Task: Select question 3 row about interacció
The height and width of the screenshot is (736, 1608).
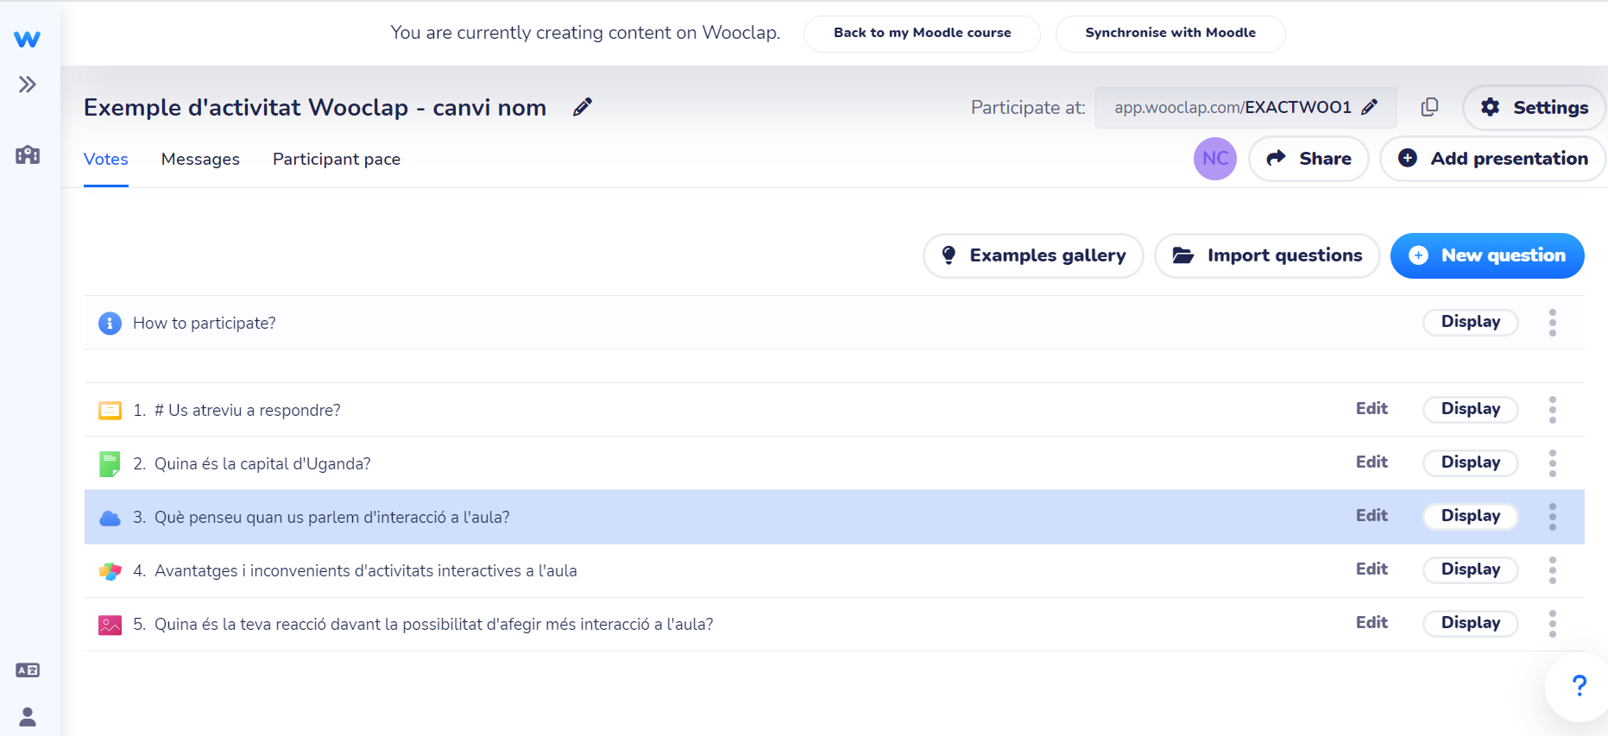Action: [834, 517]
